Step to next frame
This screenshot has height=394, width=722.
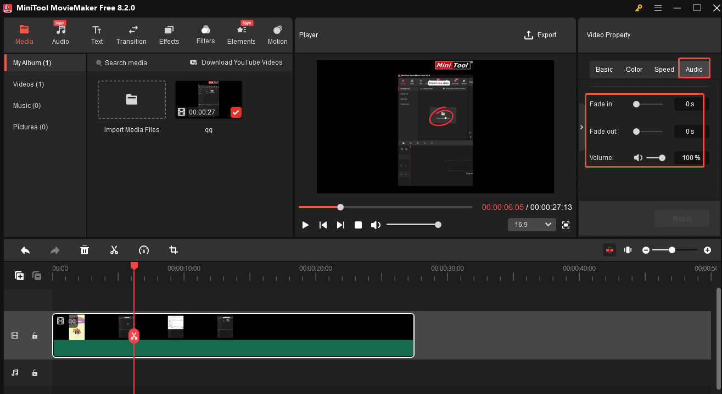pyautogui.click(x=340, y=225)
